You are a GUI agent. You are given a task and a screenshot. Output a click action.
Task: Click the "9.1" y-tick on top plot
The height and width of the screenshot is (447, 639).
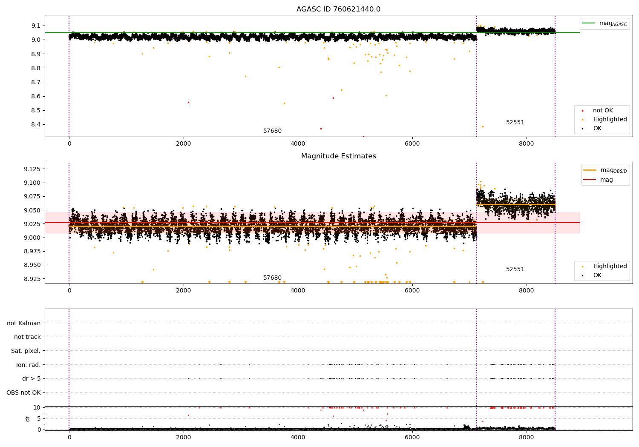[x=36, y=26]
